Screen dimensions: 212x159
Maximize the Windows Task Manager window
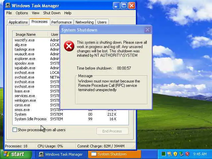click(124, 6)
